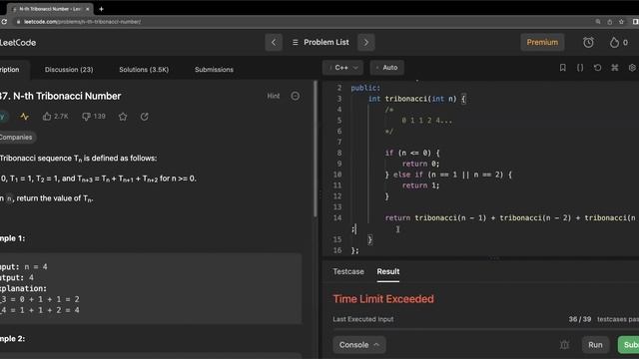Click the circular icon next to Hint
The height and width of the screenshot is (359, 639).
[296, 96]
